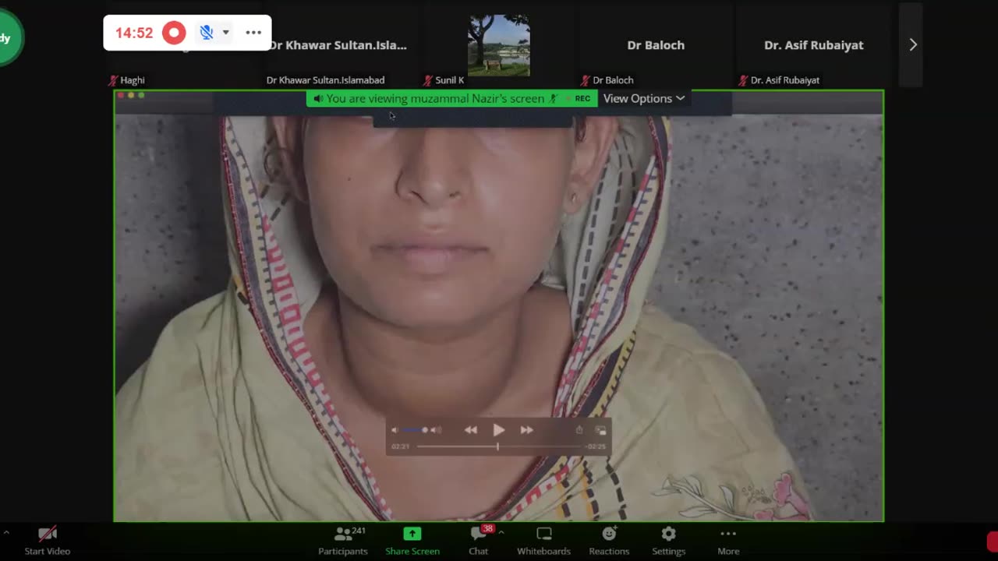This screenshot has width=998, height=561.
Task: Open the Participants panel
Action: (343, 540)
